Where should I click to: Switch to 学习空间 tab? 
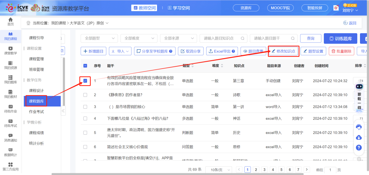click(x=179, y=8)
